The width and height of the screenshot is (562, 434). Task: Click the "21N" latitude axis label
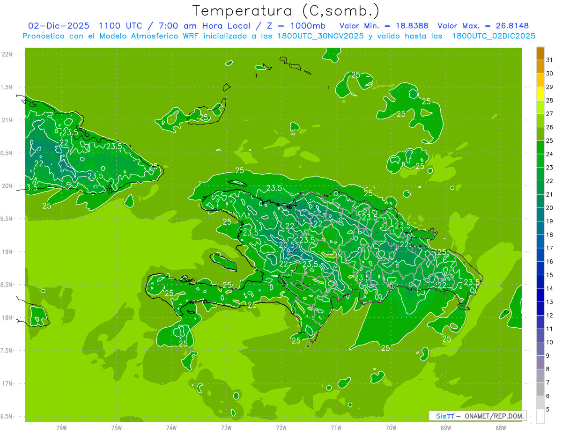coord(7,120)
